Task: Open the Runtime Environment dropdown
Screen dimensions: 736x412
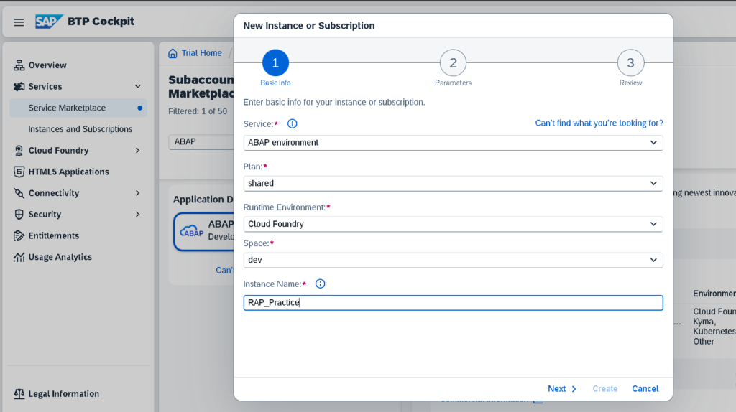Action: (x=453, y=224)
